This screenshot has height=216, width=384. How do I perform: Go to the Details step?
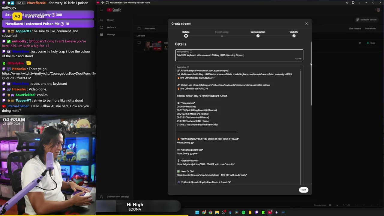pos(186,34)
